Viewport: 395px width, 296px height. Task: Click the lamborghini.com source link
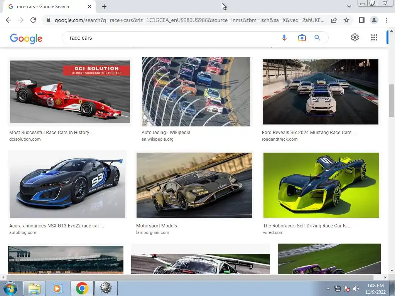tap(153, 232)
